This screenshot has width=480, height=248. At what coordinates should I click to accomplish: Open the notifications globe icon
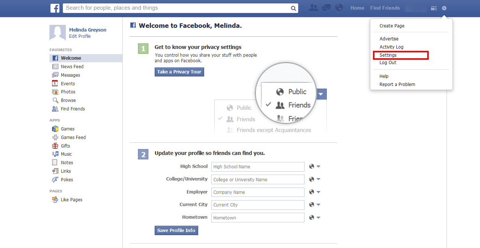click(339, 8)
